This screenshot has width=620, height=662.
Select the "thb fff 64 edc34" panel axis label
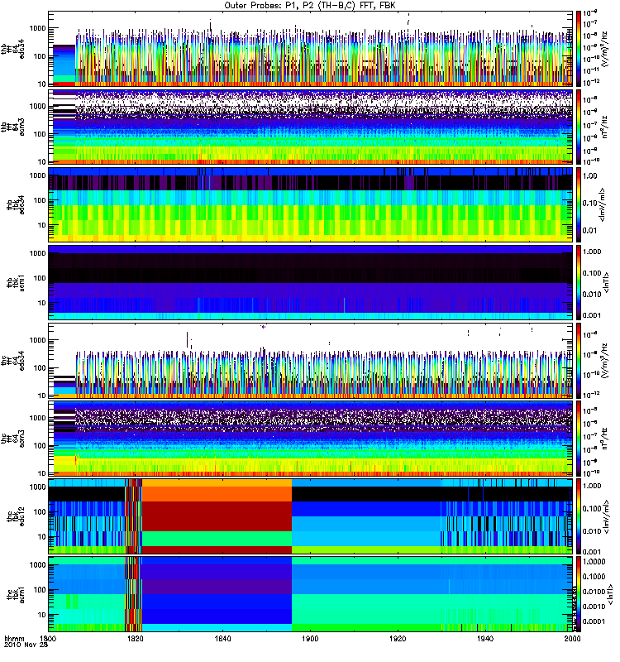click(x=12, y=49)
